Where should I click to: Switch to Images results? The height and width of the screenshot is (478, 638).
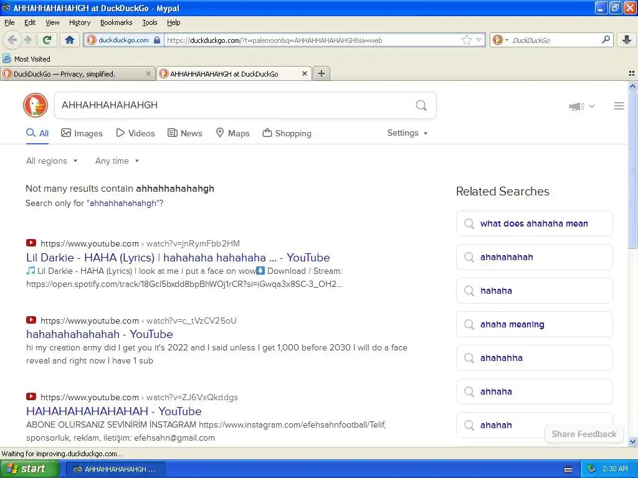[82, 133]
